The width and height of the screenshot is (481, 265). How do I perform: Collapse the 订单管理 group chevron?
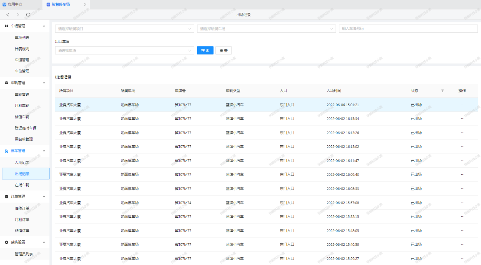click(x=44, y=197)
